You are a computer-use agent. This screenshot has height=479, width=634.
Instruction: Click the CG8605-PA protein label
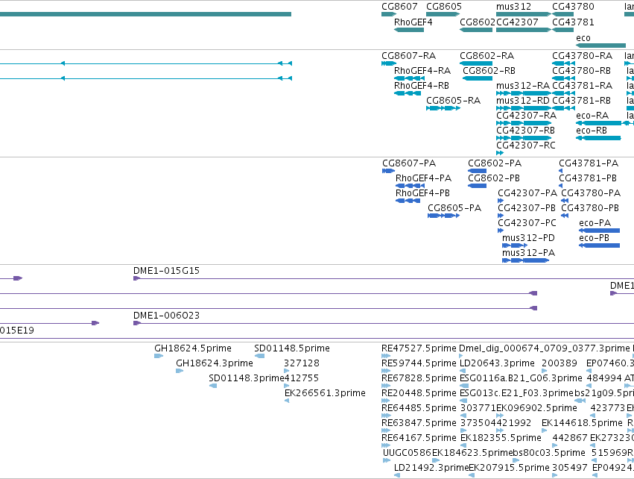(454, 208)
